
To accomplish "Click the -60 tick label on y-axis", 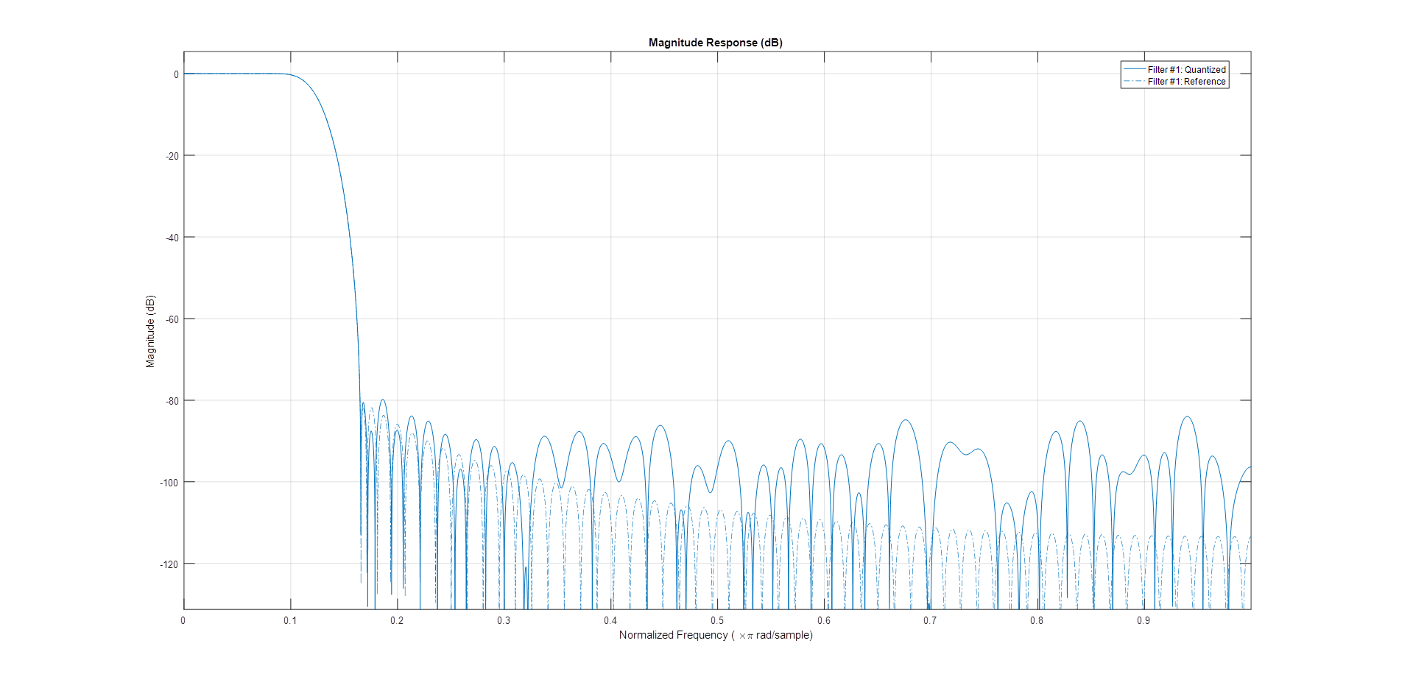I will point(172,319).
